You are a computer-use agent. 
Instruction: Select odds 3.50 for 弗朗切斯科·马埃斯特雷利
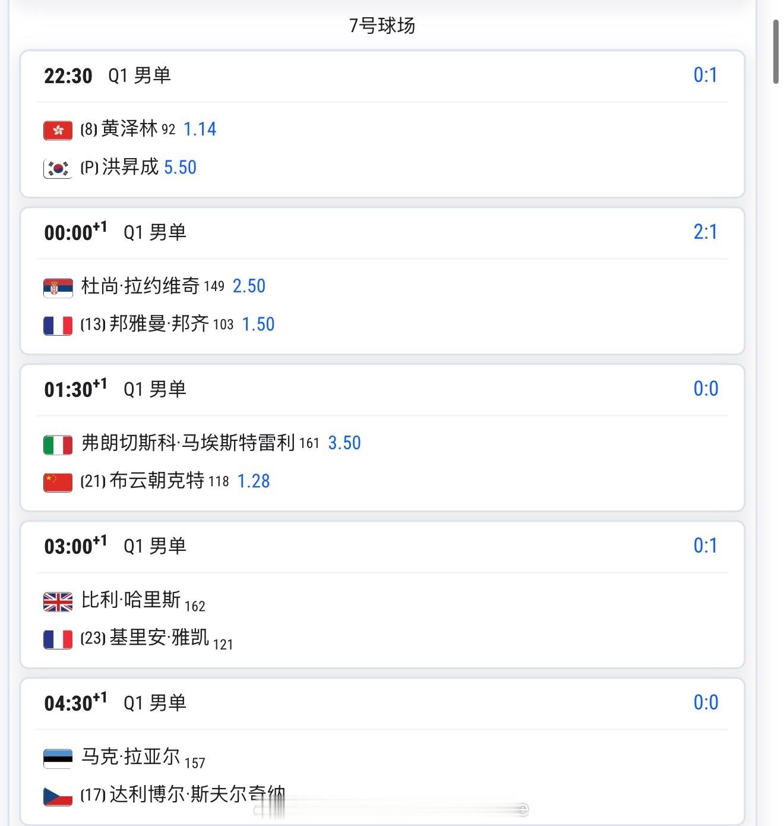(x=344, y=443)
